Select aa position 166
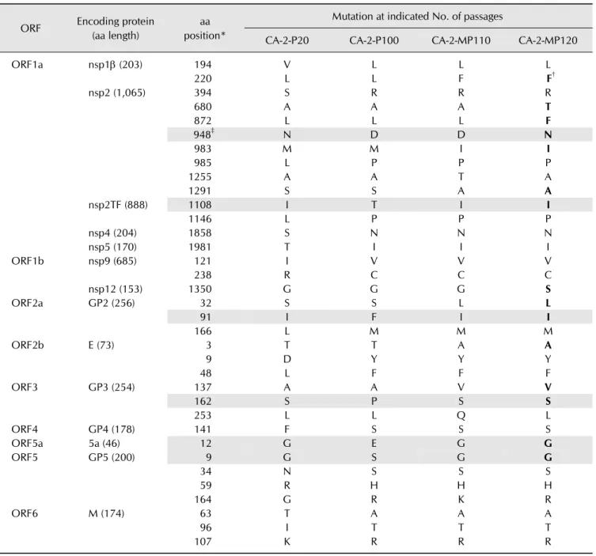Viewport: 596px width, 556px height. pos(203,331)
